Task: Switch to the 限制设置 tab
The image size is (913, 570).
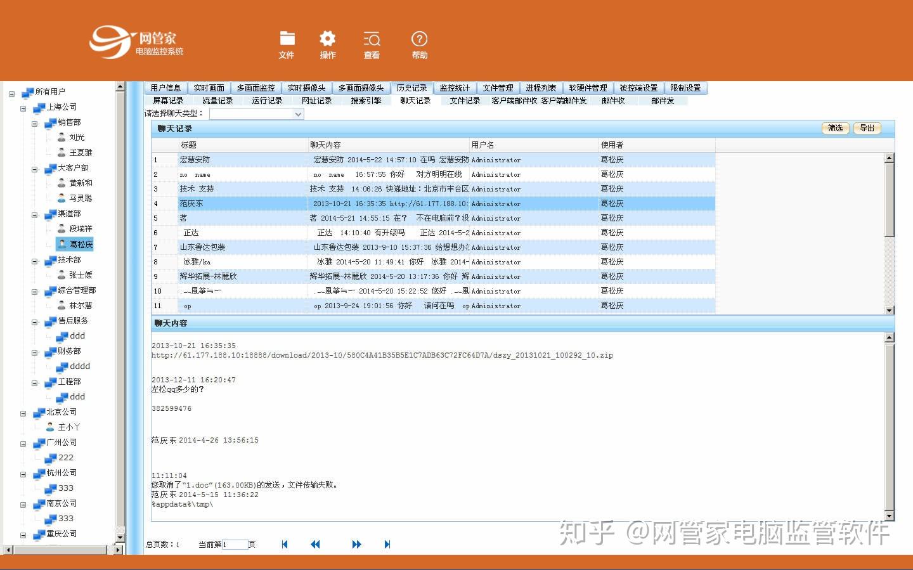Action: tap(685, 88)
